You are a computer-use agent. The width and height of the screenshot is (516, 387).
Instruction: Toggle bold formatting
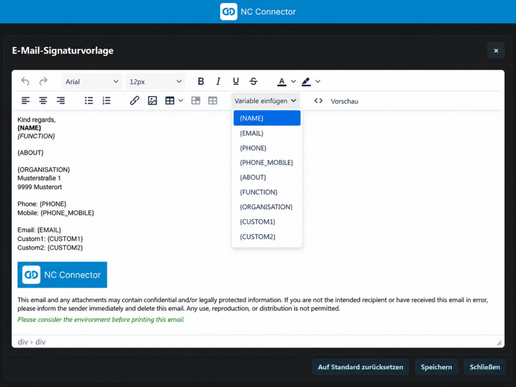click(201, 81)
